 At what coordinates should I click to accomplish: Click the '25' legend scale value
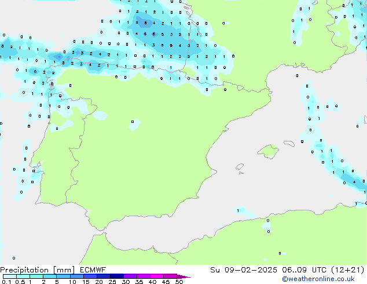(112, 282)
